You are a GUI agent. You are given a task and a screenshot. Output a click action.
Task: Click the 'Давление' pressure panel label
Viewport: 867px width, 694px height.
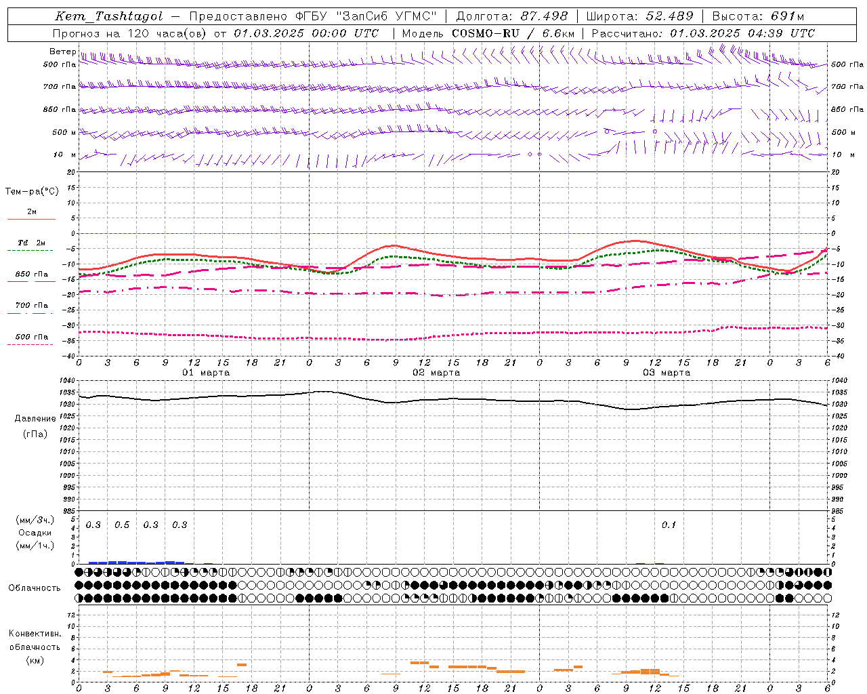click(35, 419)
